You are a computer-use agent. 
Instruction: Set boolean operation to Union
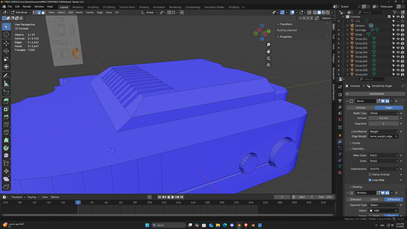pos(375,199)
